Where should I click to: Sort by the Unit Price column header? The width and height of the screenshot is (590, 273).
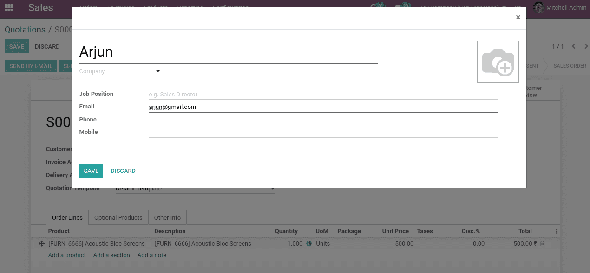(395, 231)
